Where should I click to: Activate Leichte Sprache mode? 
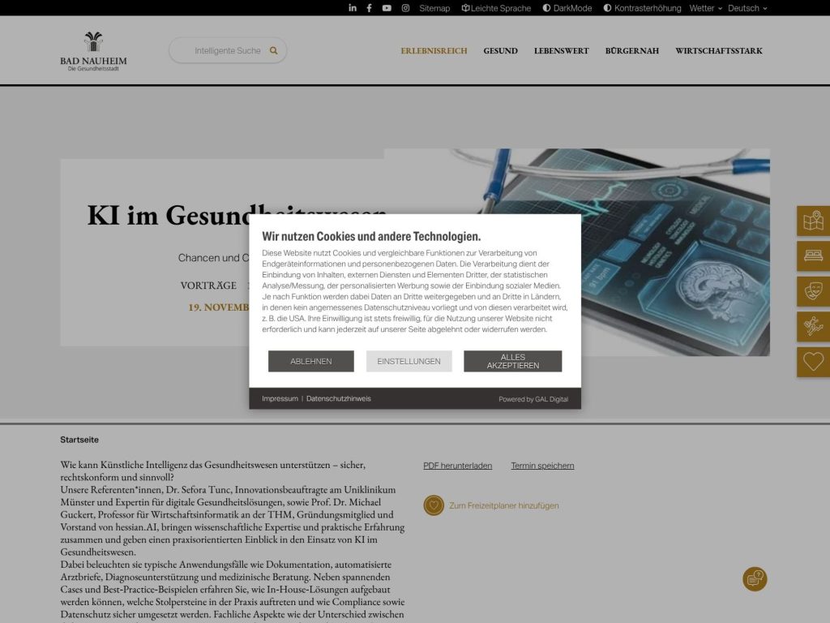coord(496,8)
